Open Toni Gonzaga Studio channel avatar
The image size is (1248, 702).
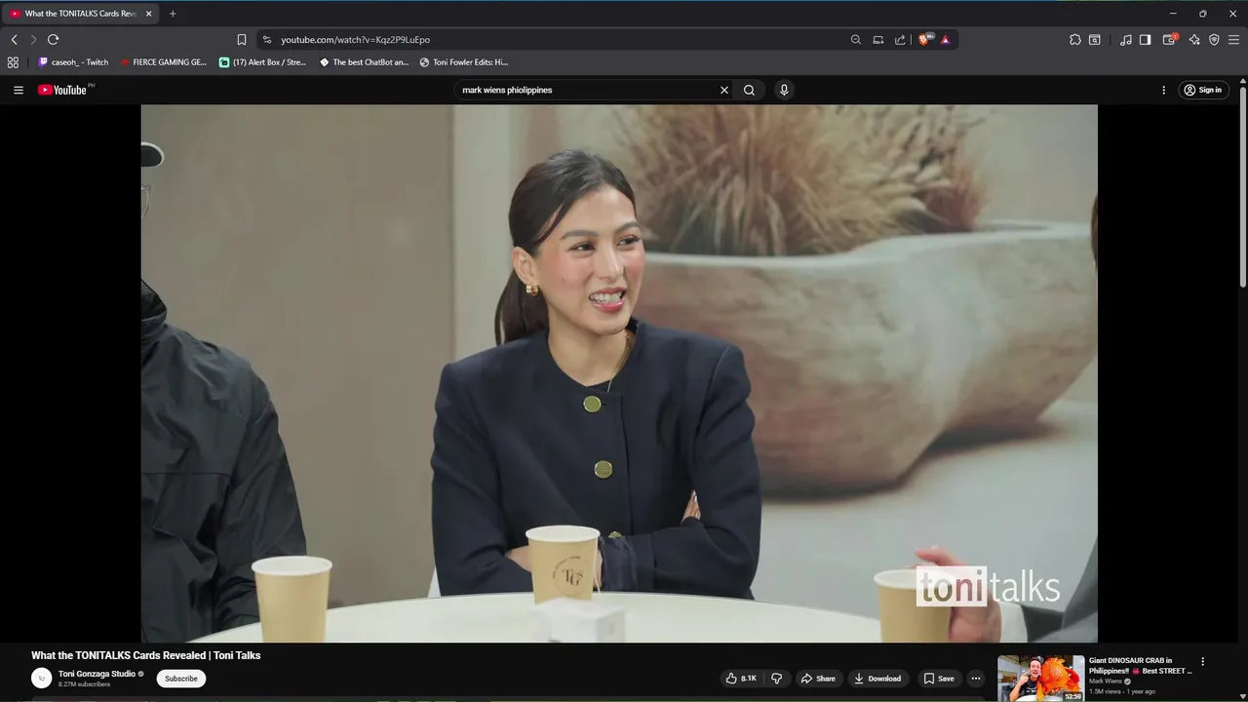click(41, 679)
